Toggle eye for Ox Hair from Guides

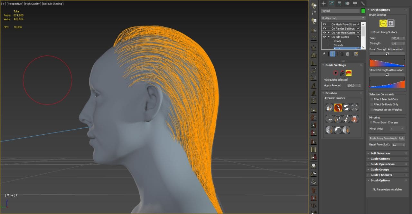pos(324,33)
